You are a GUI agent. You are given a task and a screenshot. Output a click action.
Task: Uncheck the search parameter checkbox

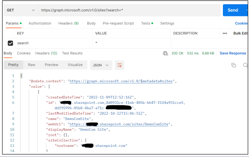[10, 43]
